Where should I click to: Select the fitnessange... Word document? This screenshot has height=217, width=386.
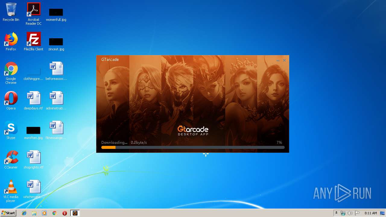[56, 130]
